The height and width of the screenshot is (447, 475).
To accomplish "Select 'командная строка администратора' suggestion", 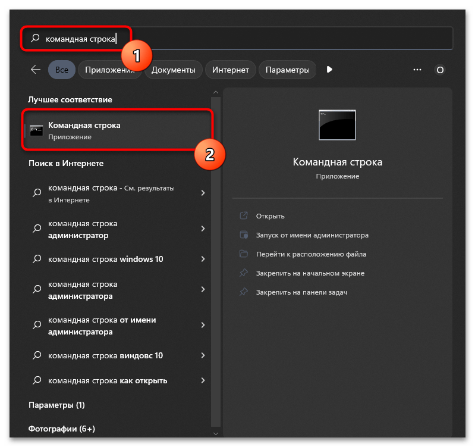I will click(118, 290).
